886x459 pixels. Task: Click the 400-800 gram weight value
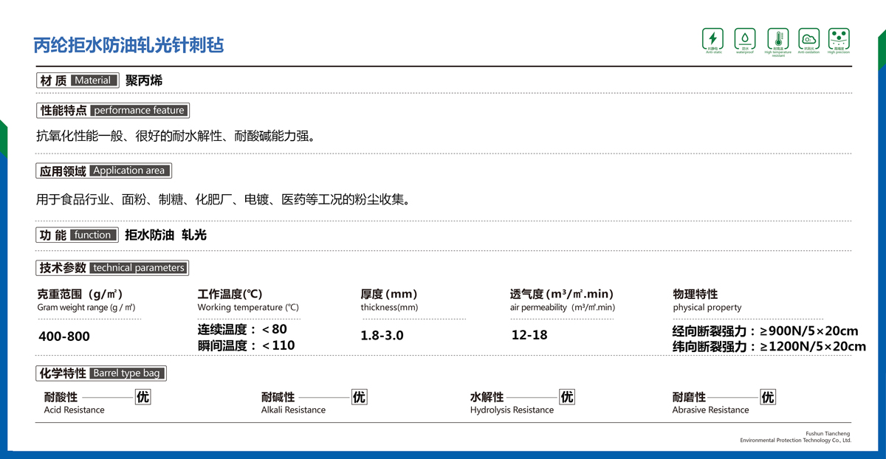click(63, 337)
